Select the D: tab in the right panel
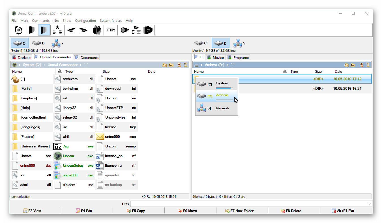The height and width of the screenshot is (223, 382). pyautogui.click(x=198, y=57)
